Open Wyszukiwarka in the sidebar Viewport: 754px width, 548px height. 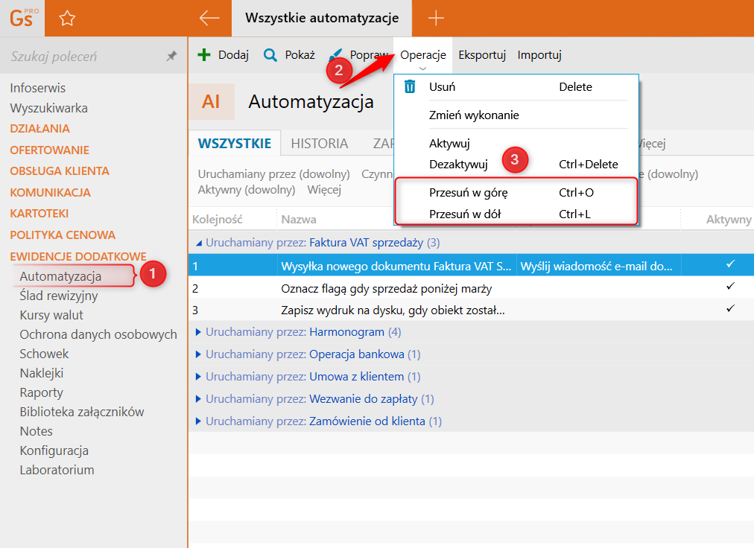click(48, 108)
